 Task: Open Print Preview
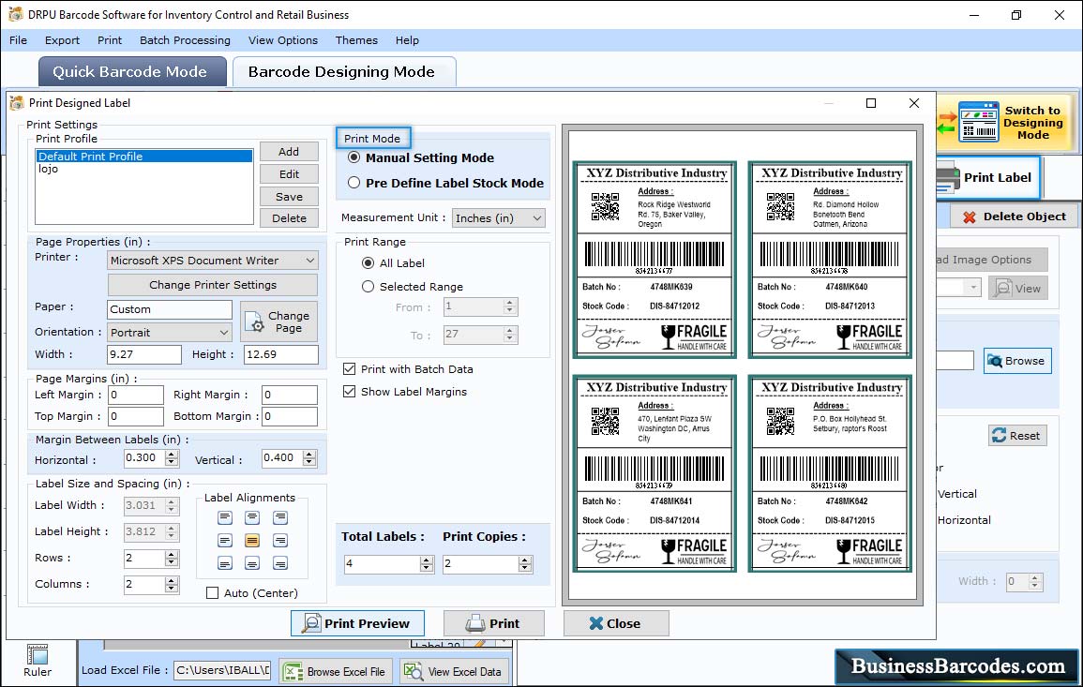click(358, 623)
